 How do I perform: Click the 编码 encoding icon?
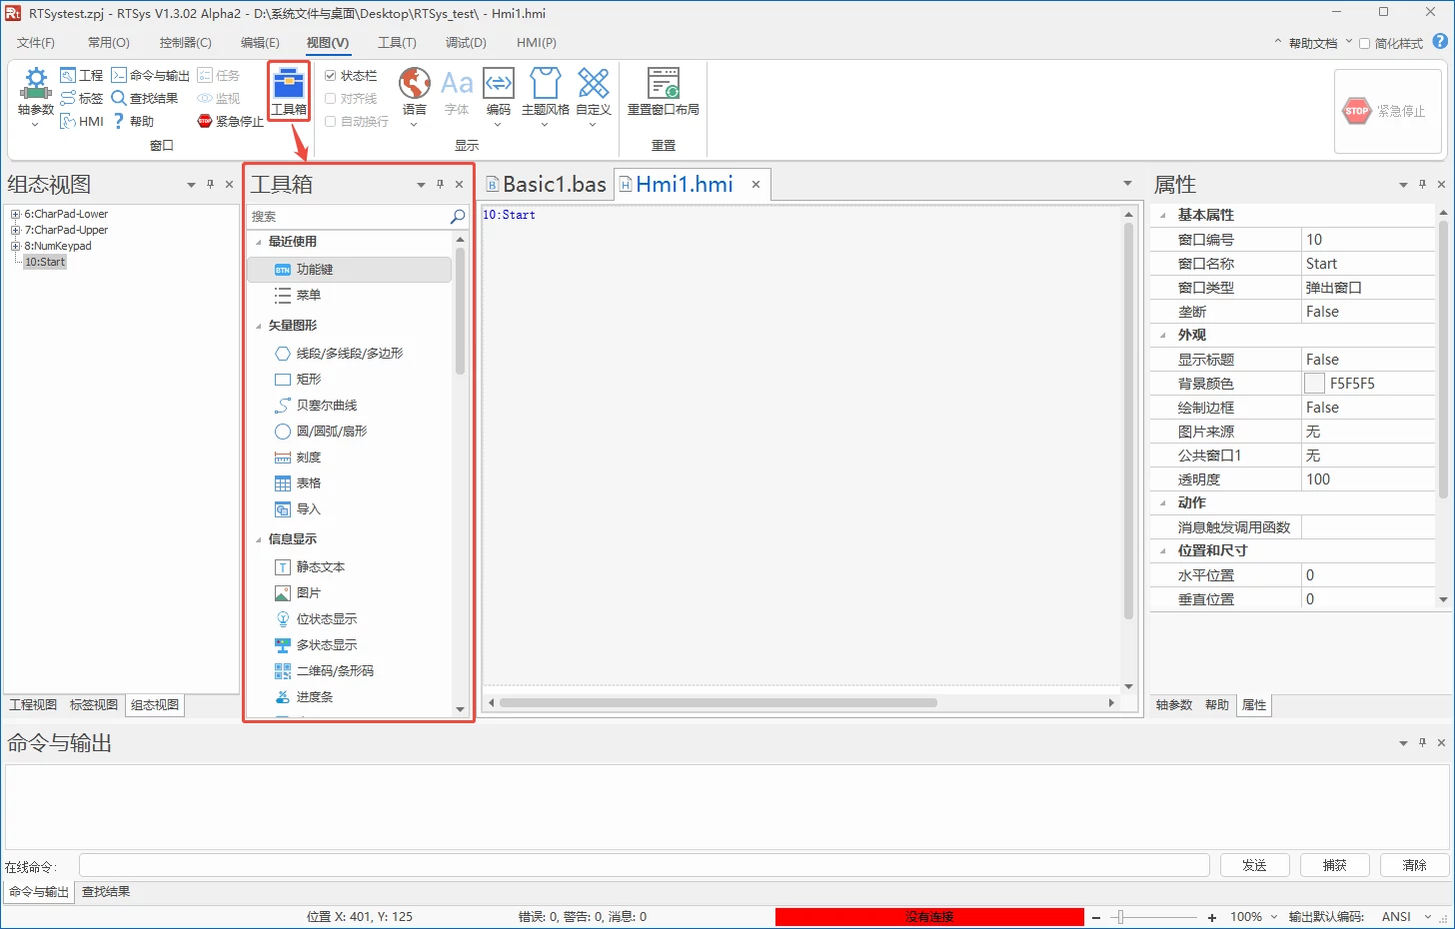pyautogui.click(x=498, y=96)
